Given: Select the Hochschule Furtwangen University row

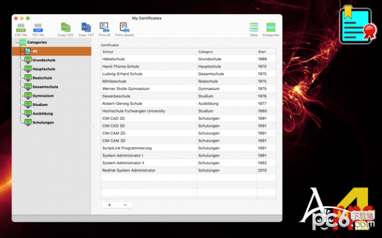Looking at the screenshot, I should tap(188, 111).
